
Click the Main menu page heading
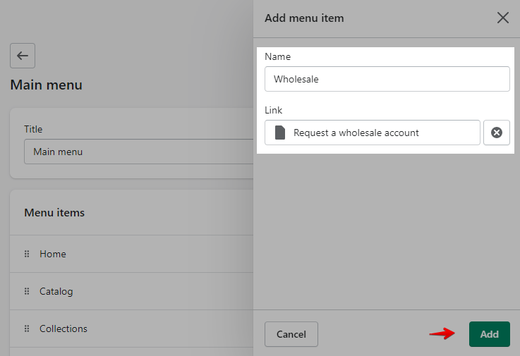[46, 85]
